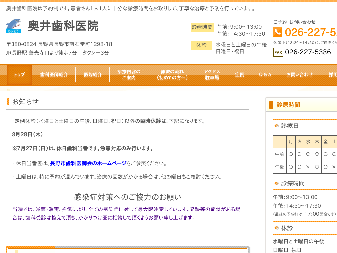The width and height of the screenshot is (337, 253).
Task: Click the sidebar text 水曜日と土曜日の午後
Action: 298,241
